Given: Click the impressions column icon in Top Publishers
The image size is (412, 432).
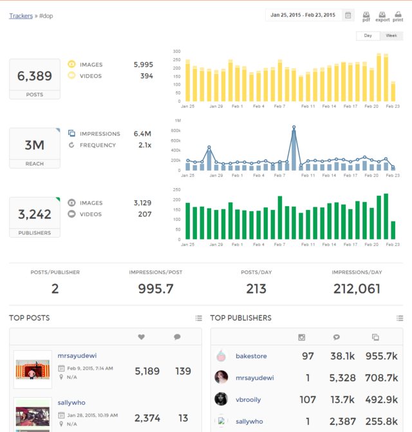Looking at the screenshot, I should [375, 337].
